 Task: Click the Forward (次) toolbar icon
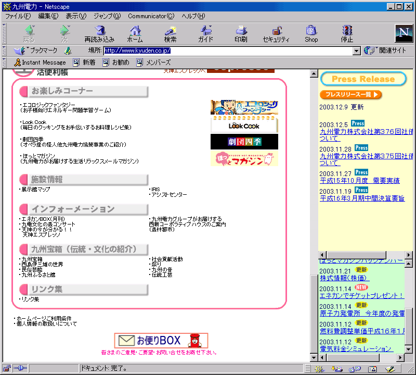click(x=64, y=34)
